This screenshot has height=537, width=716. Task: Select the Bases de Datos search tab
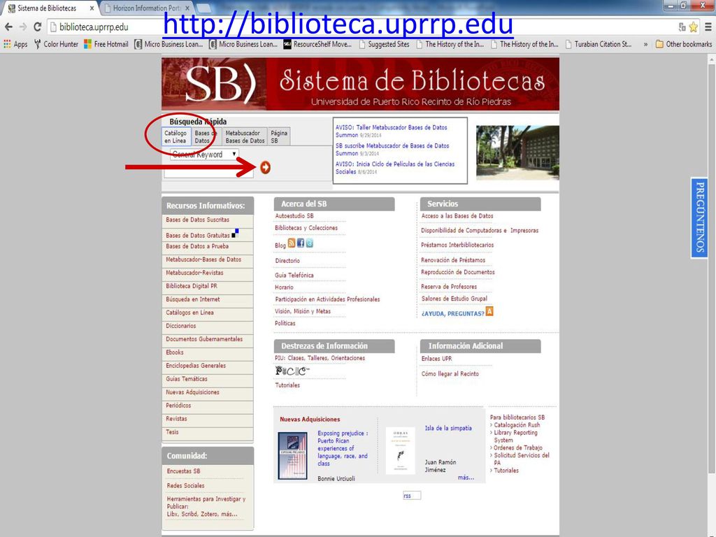click(x=206, y=137)
